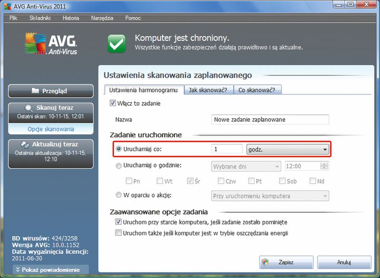Enable run in energy saving mode checkbox
This screenshot has width=380, height=278.
click(x=118, y=233)
